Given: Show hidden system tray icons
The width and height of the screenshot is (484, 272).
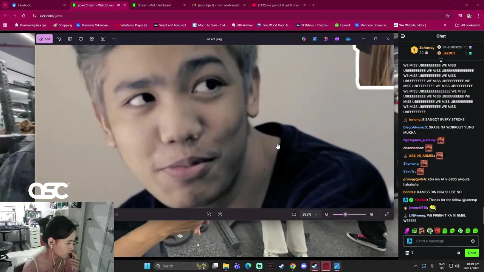Looking at the screenshot, I should pos(416,266).
